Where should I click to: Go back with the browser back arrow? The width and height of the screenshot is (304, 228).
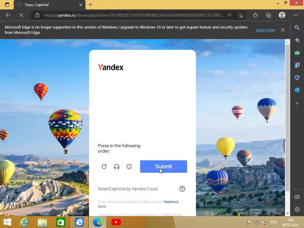click(8, 15)
